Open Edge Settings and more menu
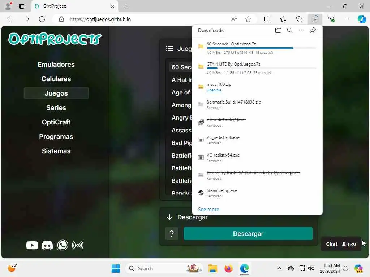 pyautogui.click(x=347, y=19)
